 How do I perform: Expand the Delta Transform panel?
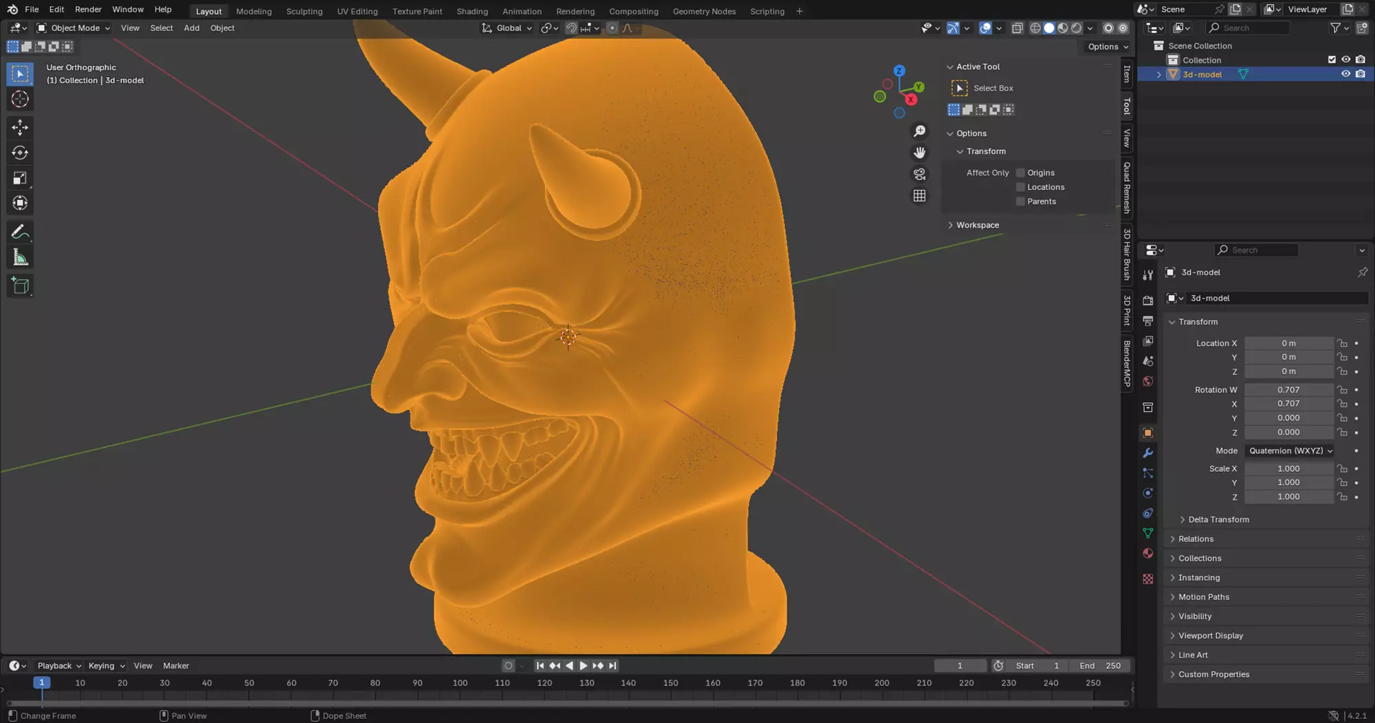[x=1218, y=519]
